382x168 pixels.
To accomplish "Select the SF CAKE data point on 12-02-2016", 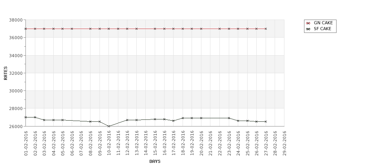I will 127,120.
